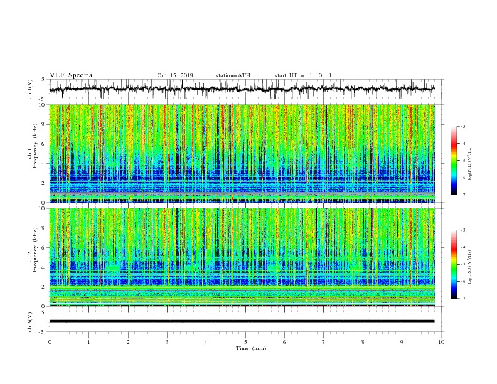Click the time axis tick label "3"

click(167, 342)
